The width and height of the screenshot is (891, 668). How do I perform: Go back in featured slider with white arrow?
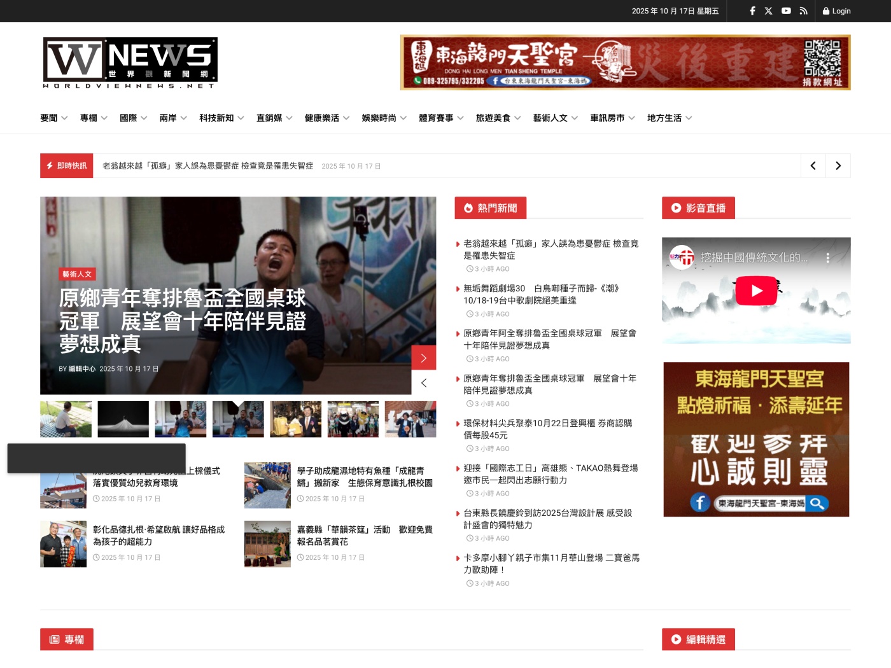tap(424, 383)
